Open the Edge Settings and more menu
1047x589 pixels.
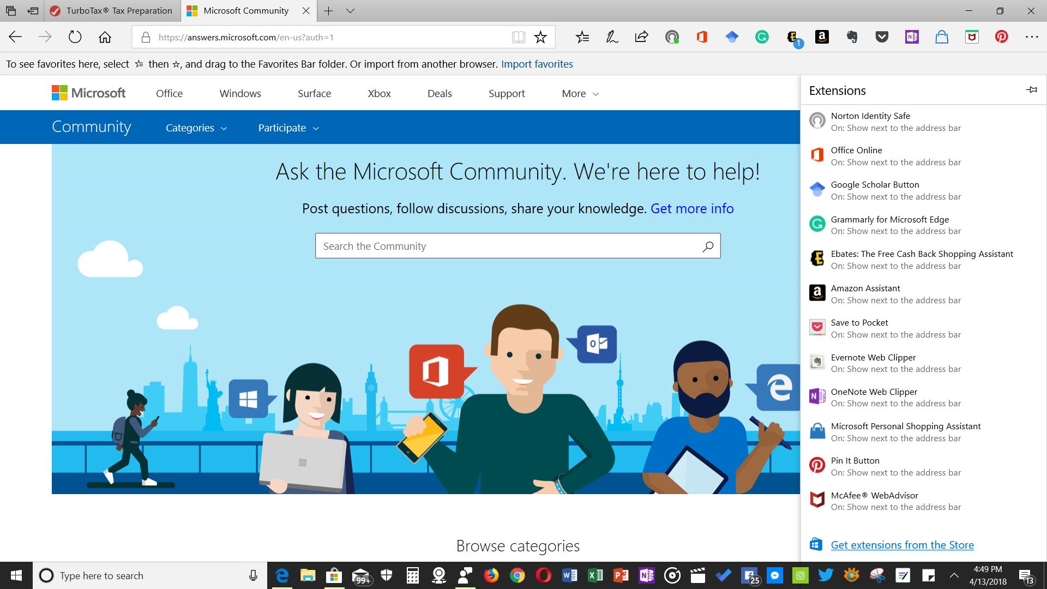pos(1032,37)
